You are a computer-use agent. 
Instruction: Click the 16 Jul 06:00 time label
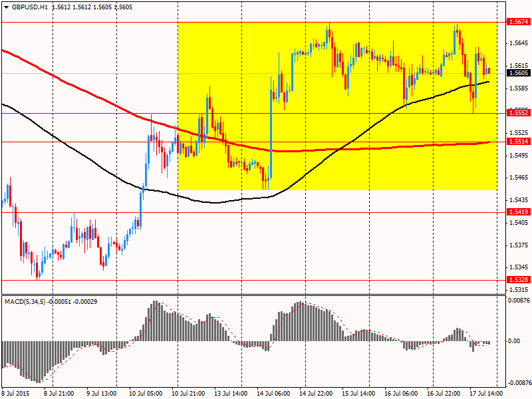[402, 393]
